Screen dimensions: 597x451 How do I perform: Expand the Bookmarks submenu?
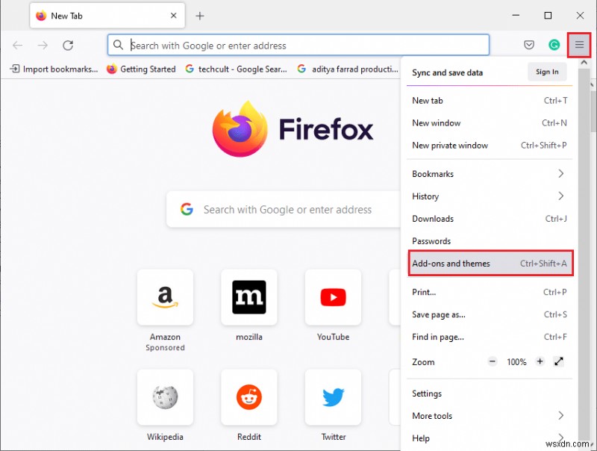[x=490, y=174]
